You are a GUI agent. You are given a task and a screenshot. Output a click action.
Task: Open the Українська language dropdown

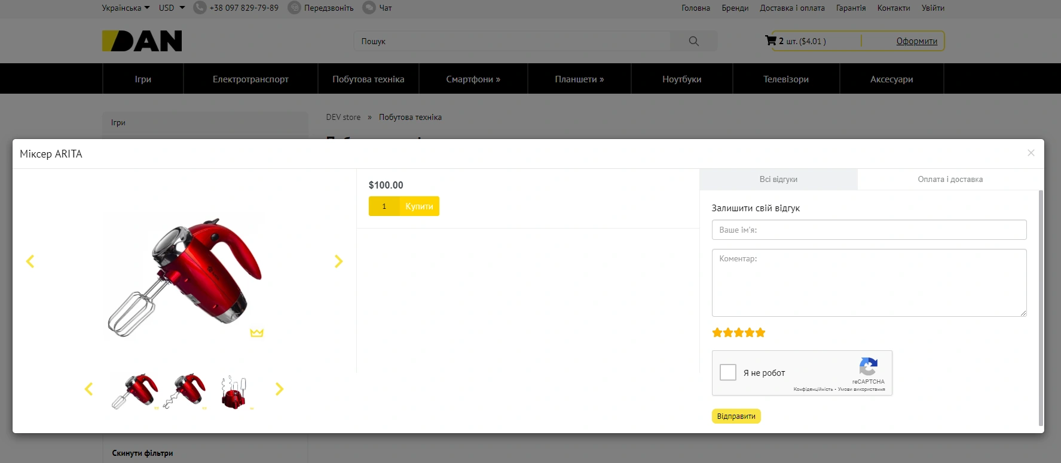(126, 8)
